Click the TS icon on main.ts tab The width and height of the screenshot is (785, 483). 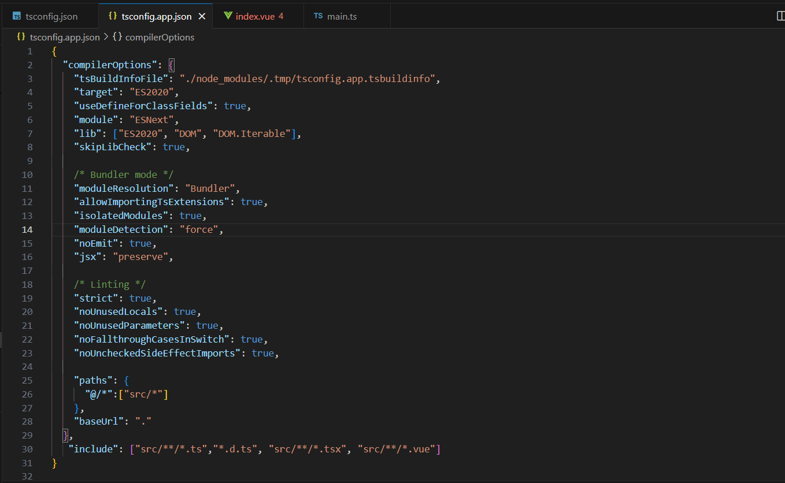[x=318, y=16]
